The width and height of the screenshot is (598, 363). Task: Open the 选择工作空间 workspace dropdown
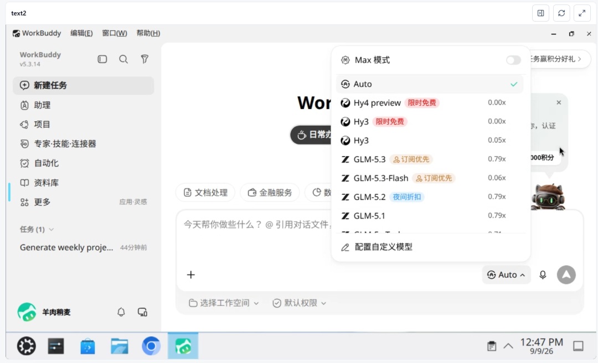(x=224, y=303)
